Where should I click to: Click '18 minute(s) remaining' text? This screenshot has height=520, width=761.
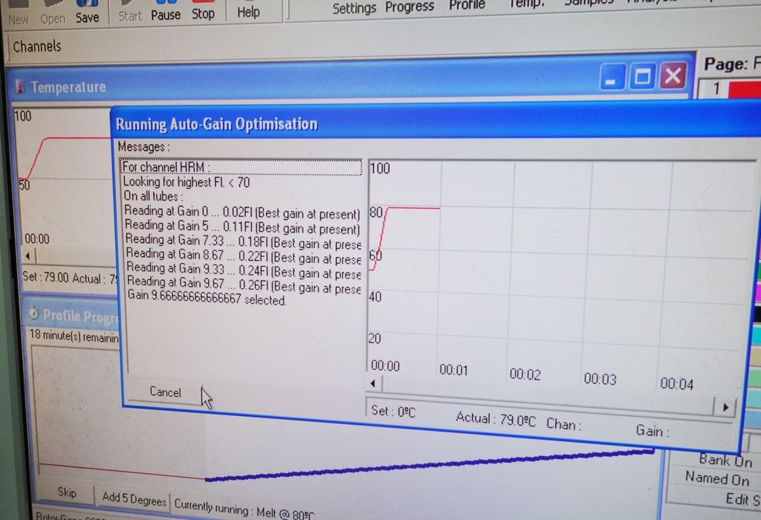click(x=74, y=336)
